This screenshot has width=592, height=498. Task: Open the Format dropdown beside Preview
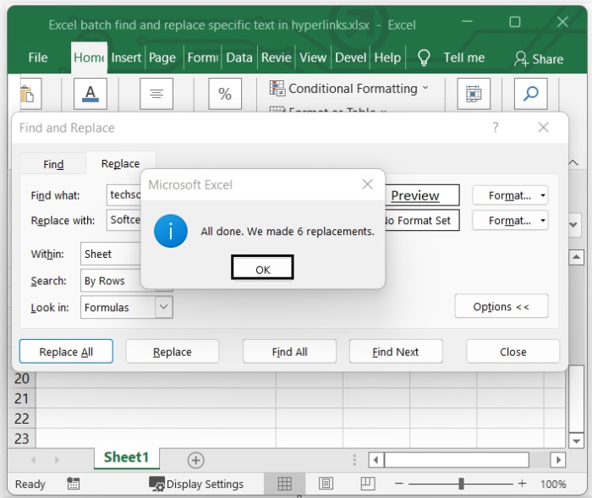tap(510, 195)
